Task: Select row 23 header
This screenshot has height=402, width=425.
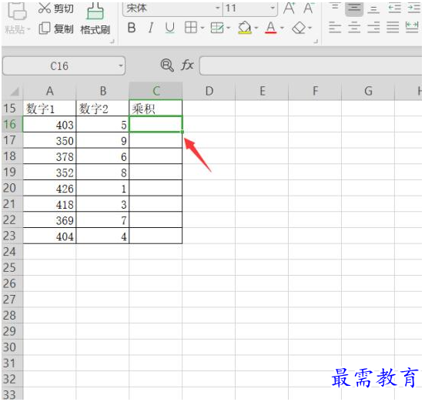Action: [12, 236]
